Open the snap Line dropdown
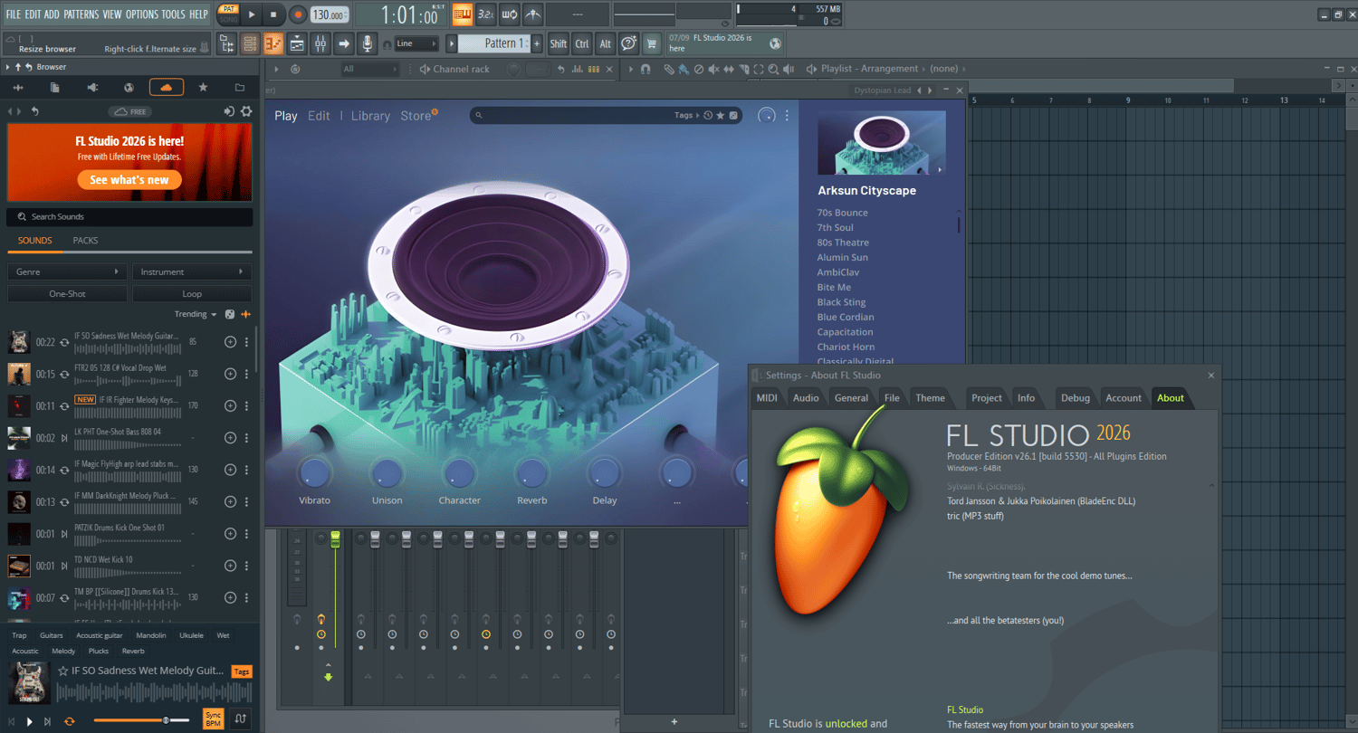The image size is (1358, 733). pos(416,43)
